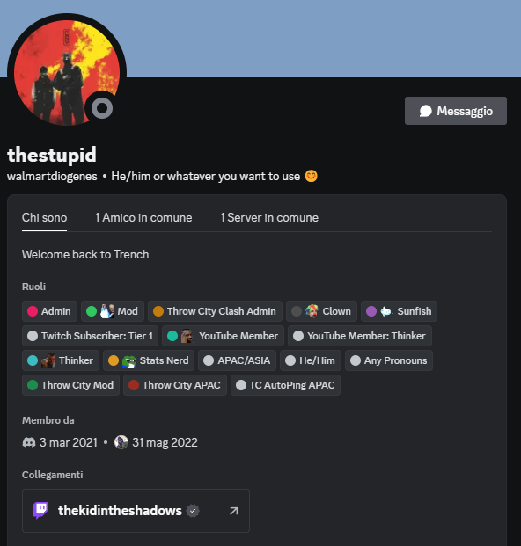Select the Chi sono tab
The height and width of the screenshot is (546, 521).
coord(44,218)
